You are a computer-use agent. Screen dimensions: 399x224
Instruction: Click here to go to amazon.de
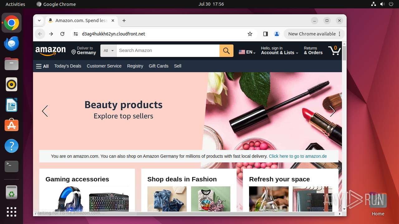point(298,156)
